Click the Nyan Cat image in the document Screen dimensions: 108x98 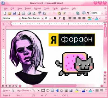74,64
